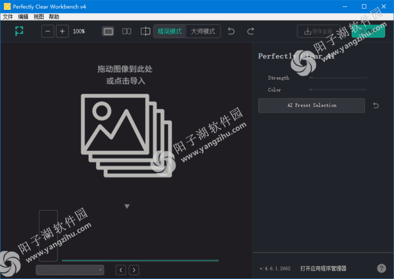
Task: Maximize the Perfectly Clear Workbench window
Action: pos(364,7)
